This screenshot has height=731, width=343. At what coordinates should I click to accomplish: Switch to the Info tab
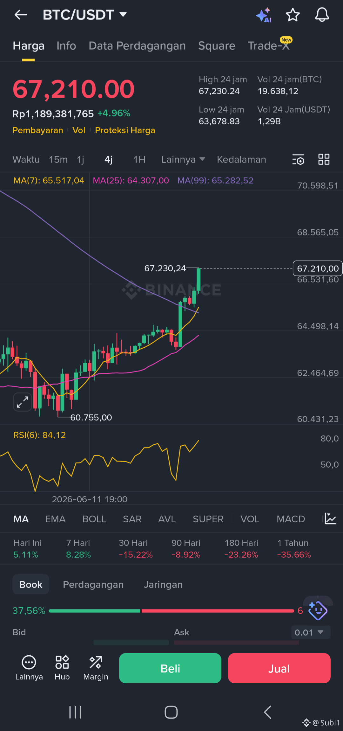pos(66,46)
